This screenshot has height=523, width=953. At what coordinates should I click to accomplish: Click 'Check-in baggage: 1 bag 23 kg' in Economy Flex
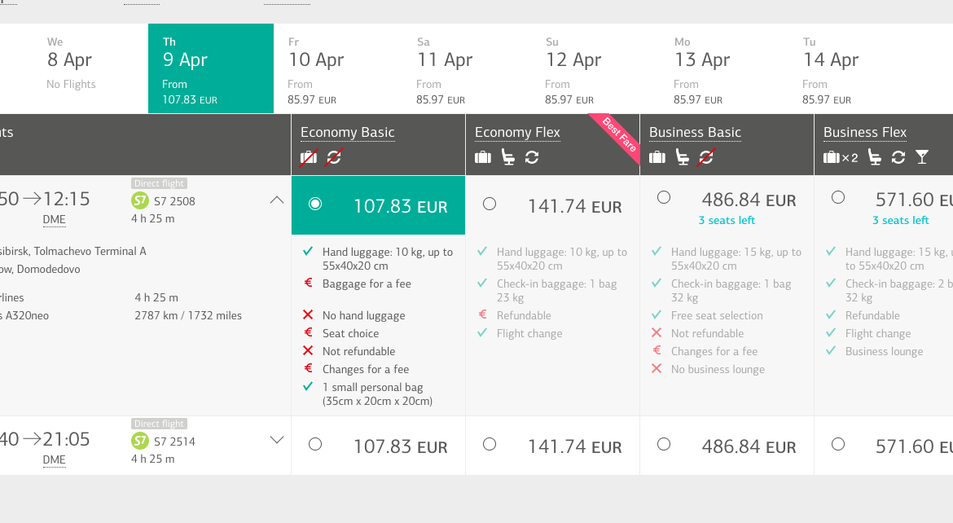[556, 291]
